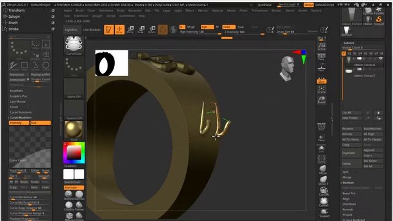Click the Rename subtool button

coord(352,128)
